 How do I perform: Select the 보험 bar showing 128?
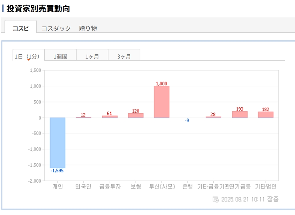pyautogui.click(x=135, y=116)
